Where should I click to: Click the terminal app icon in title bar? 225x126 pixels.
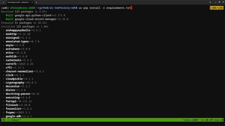coord(4,2)
